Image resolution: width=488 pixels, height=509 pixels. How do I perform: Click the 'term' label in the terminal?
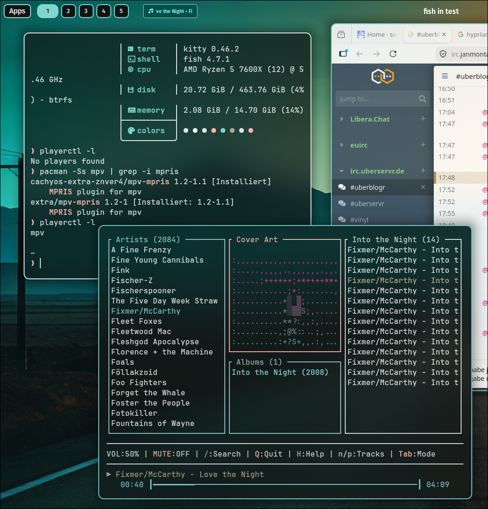coord(146,49)
